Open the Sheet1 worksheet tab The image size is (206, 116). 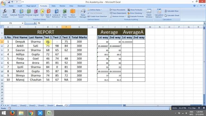click(x=14, y=105)
